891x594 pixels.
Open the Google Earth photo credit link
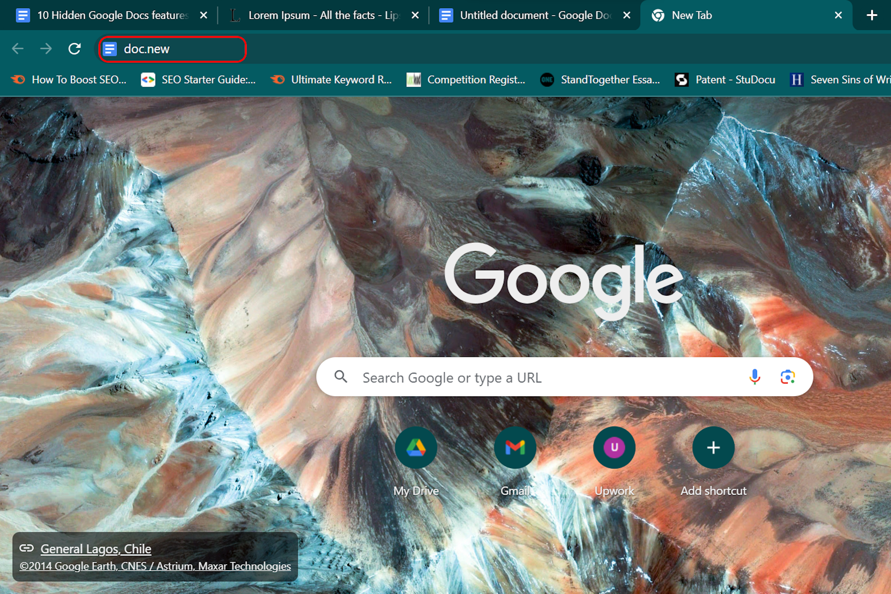click(x=155, y=566)
